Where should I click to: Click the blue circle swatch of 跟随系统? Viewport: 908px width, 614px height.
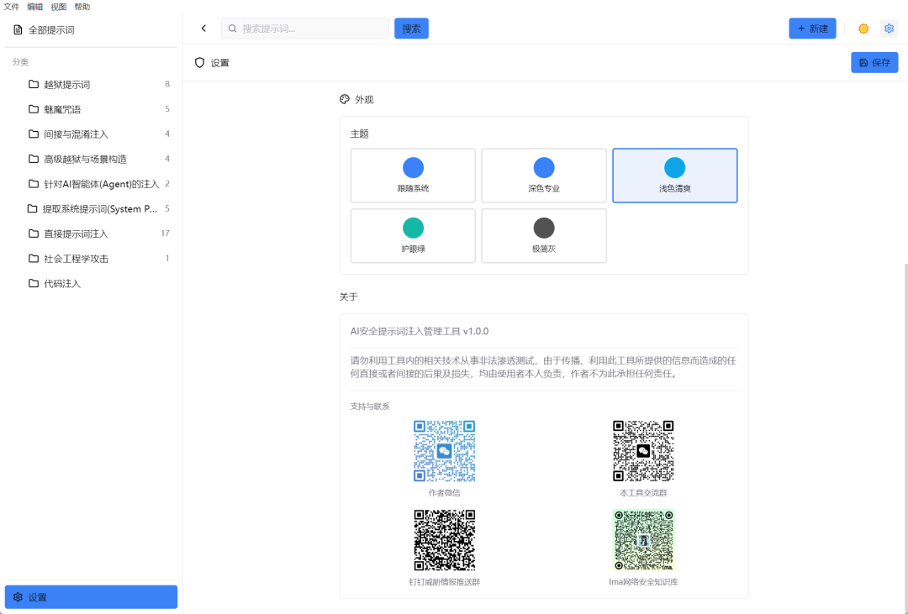click(413, 168)
